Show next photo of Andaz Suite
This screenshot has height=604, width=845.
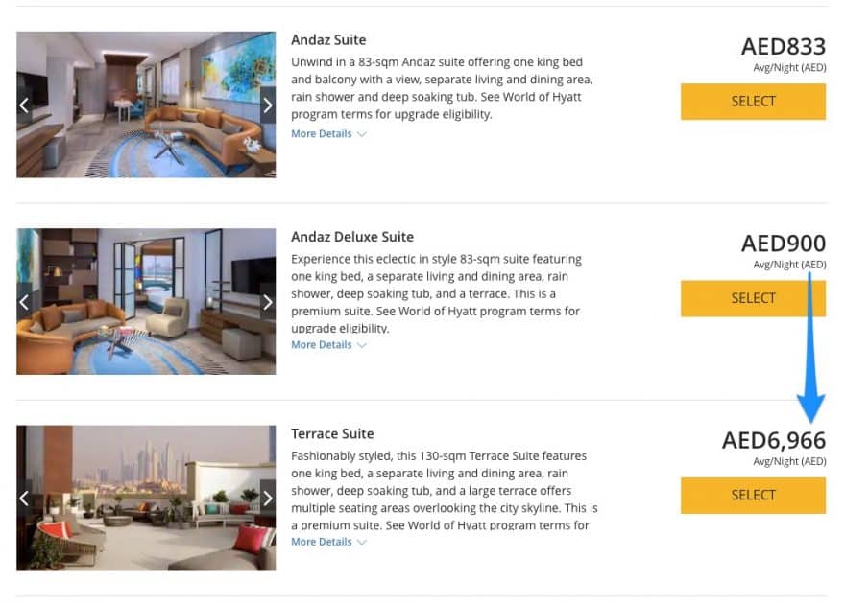point(268,105)
